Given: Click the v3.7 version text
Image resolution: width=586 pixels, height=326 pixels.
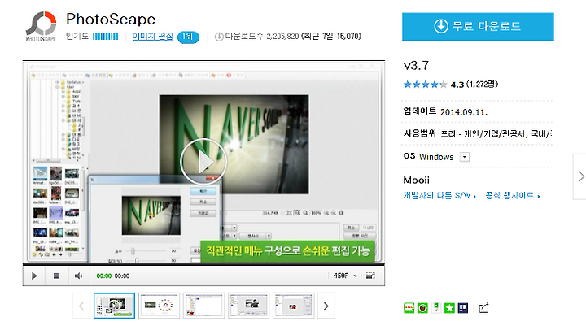Looking at the screenshot, I should [x=416, y=66].
